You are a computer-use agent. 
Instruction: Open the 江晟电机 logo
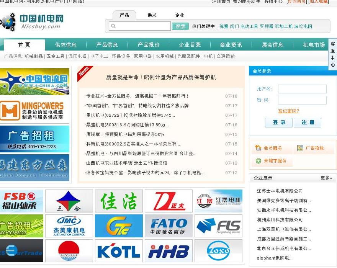click(219, 201)
